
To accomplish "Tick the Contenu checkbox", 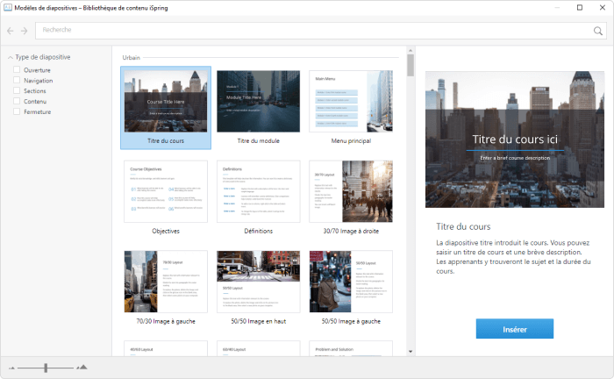I will click(x=17, y=101).
